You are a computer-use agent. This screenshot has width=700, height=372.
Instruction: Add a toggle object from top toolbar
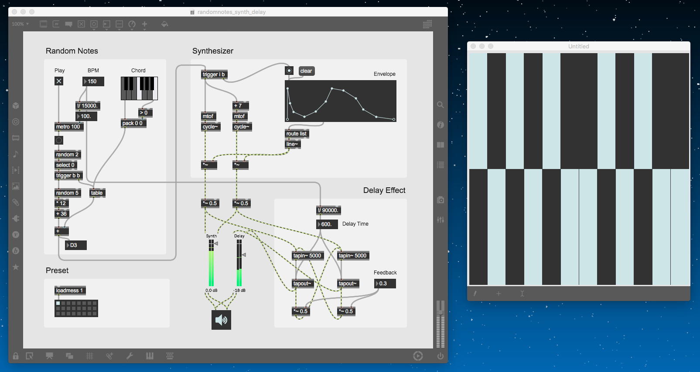[81, 24]
